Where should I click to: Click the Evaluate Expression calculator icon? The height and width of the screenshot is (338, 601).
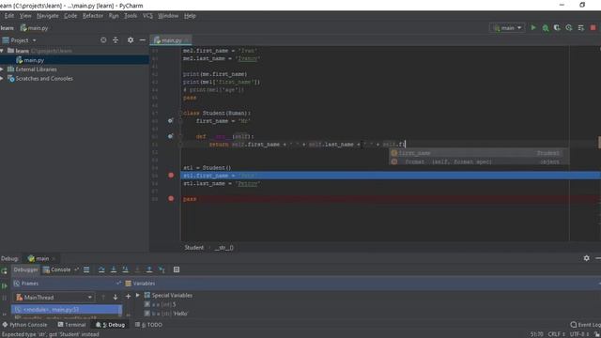coord(177,269)
